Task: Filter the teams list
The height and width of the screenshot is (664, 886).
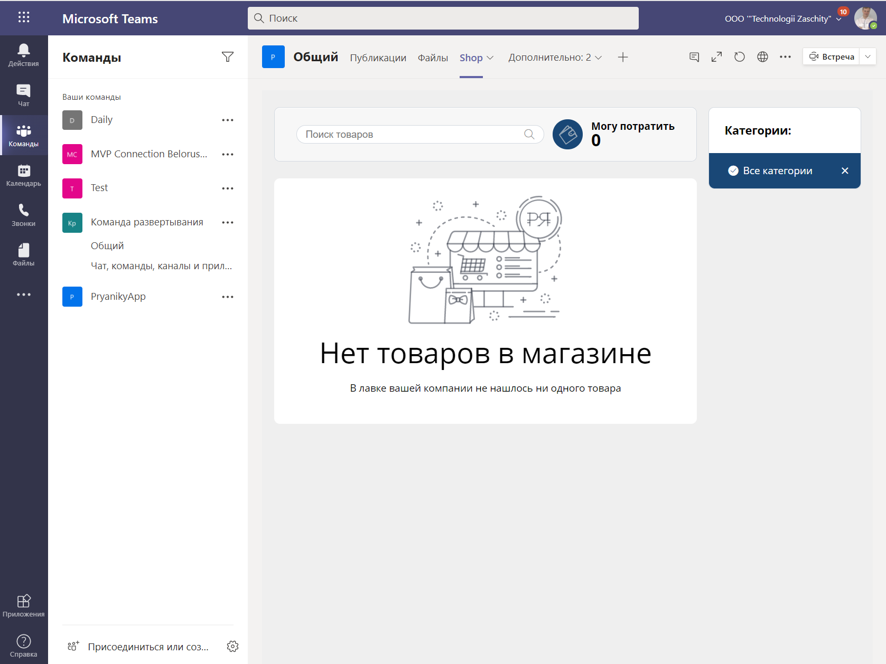Action: (x=228, y=57)
